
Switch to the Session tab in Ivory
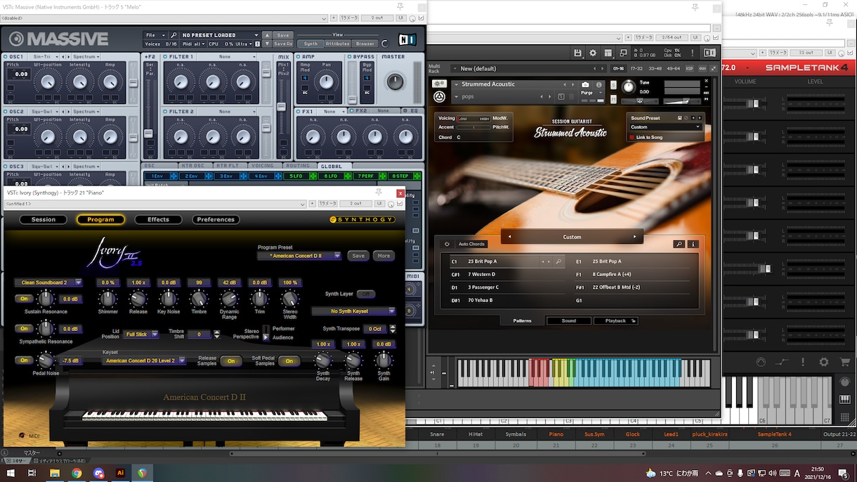pos(44,220)
